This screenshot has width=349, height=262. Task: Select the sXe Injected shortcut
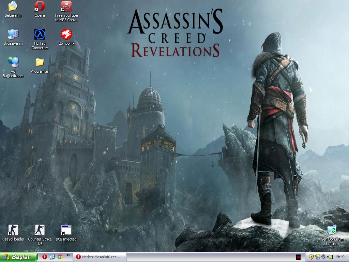coord(66,230)
